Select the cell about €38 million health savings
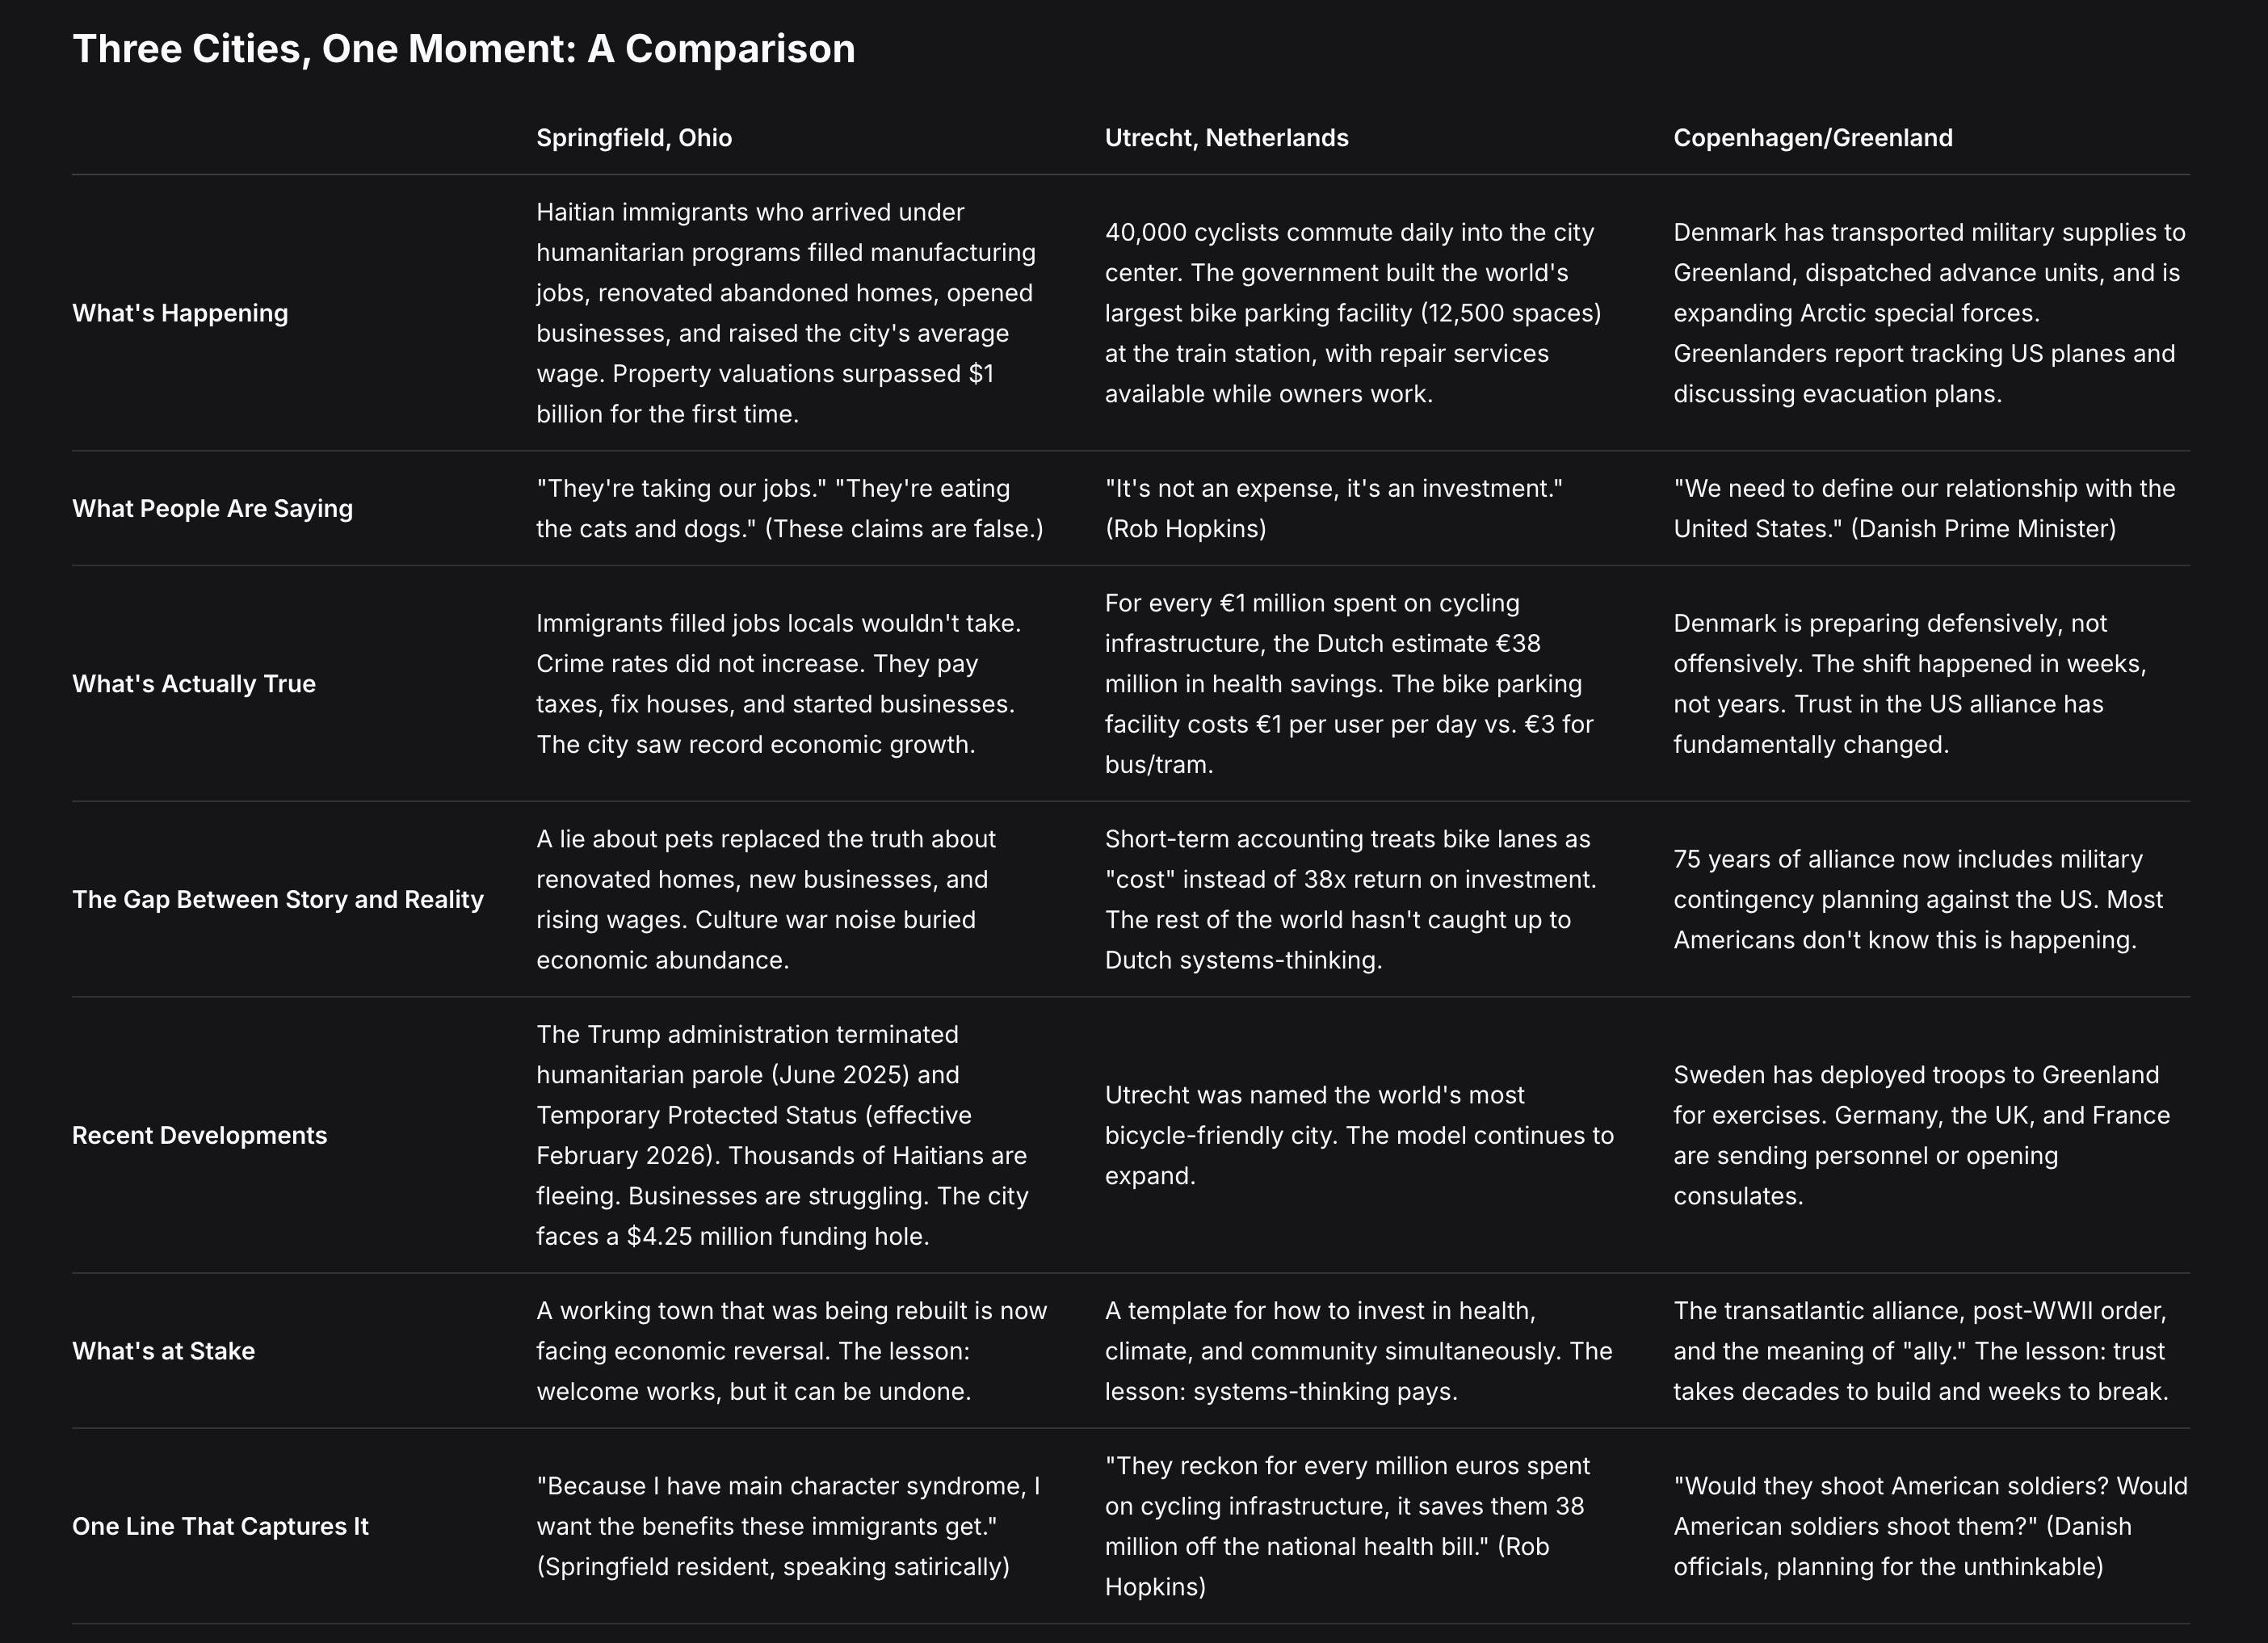Viewport: 2268px width, 1643px height. click(1348, 684)
